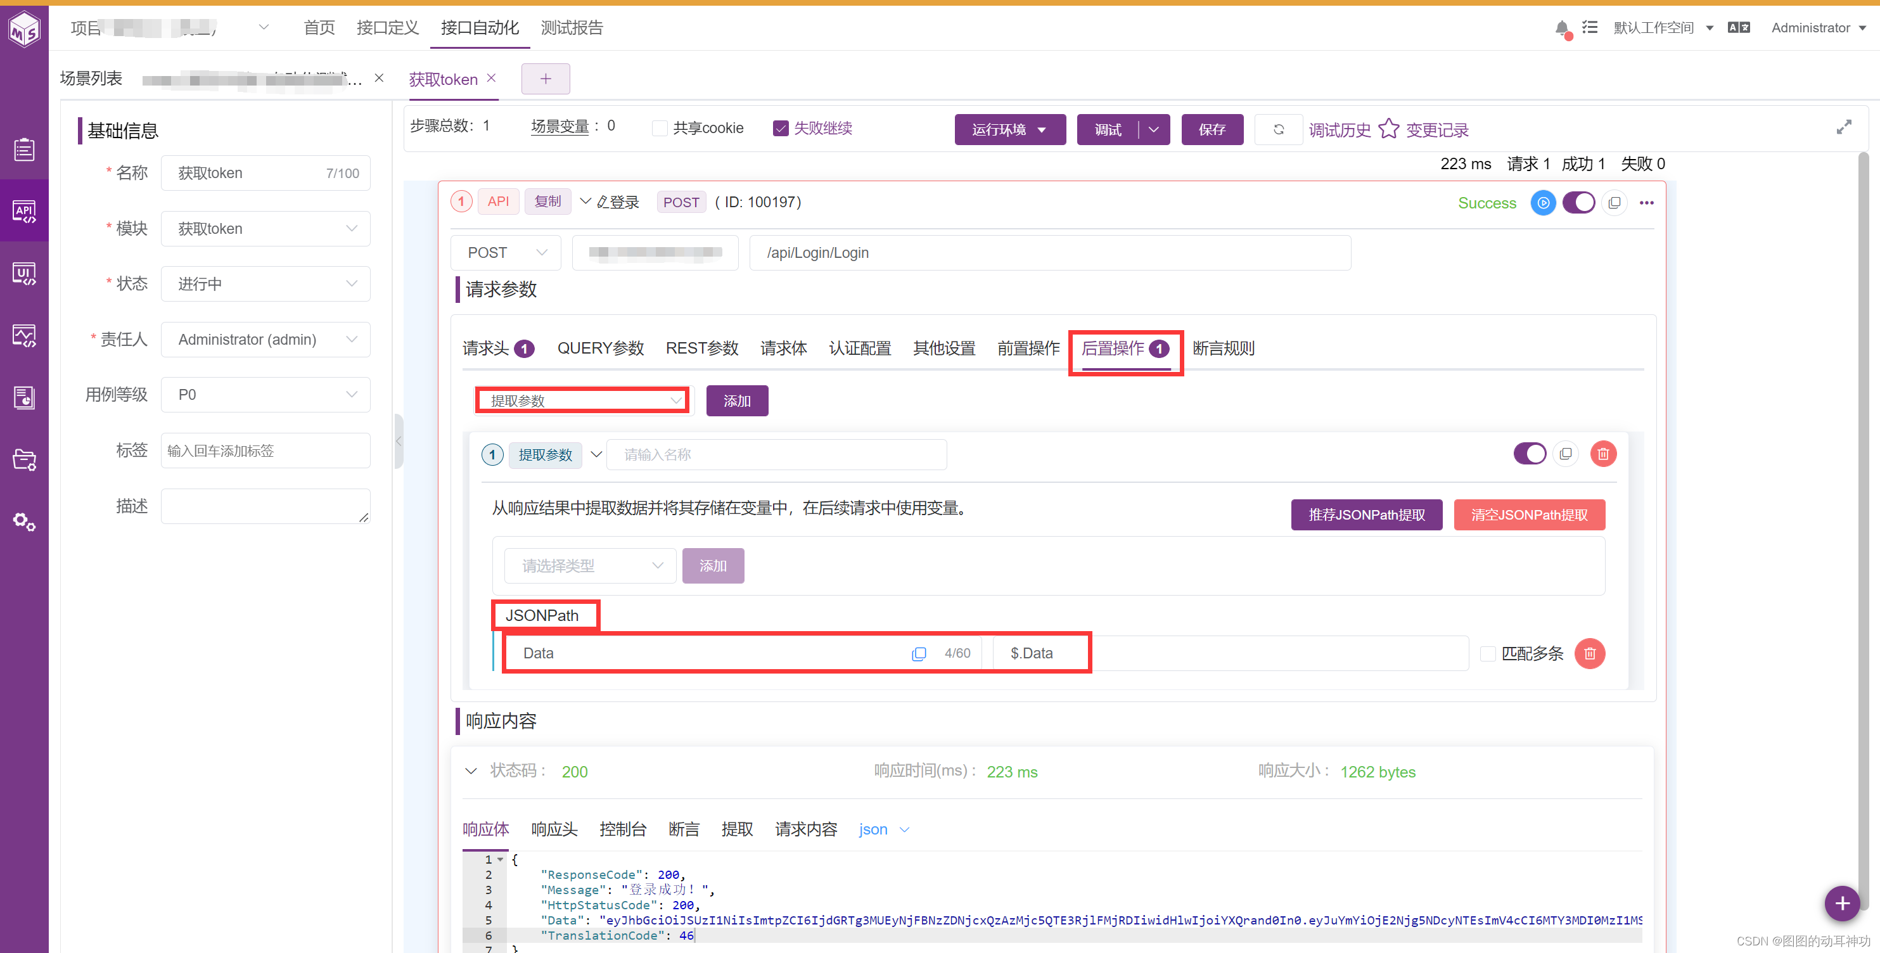1880x953 pixels.
Task: Click the MeterSphere logo icon
Action: pyautogui.click(x=24, y=30)
